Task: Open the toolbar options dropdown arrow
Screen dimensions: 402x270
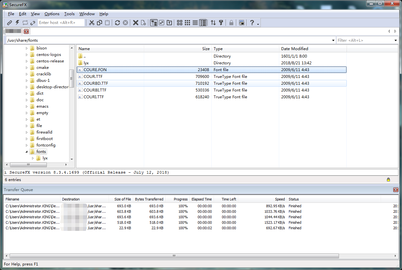Action: point(258,24)
